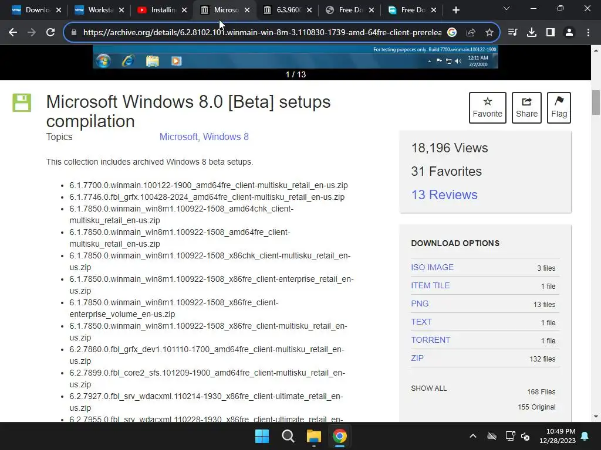The image size is (601, 450).
Task: Open the 13 Reviews link
Action: point(444,195)
